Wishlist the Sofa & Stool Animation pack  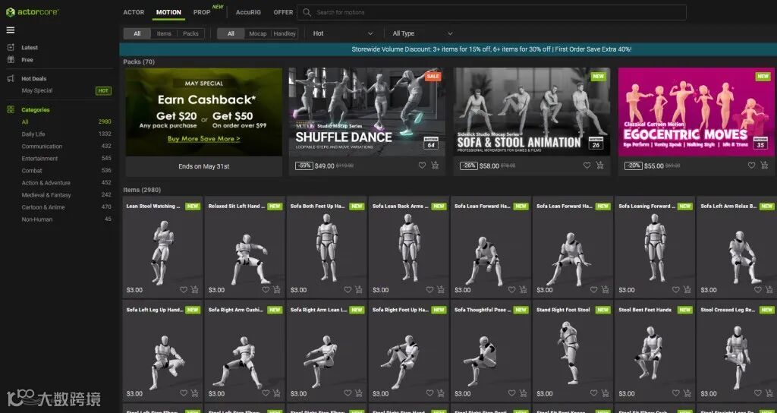[x=587, y=166]
